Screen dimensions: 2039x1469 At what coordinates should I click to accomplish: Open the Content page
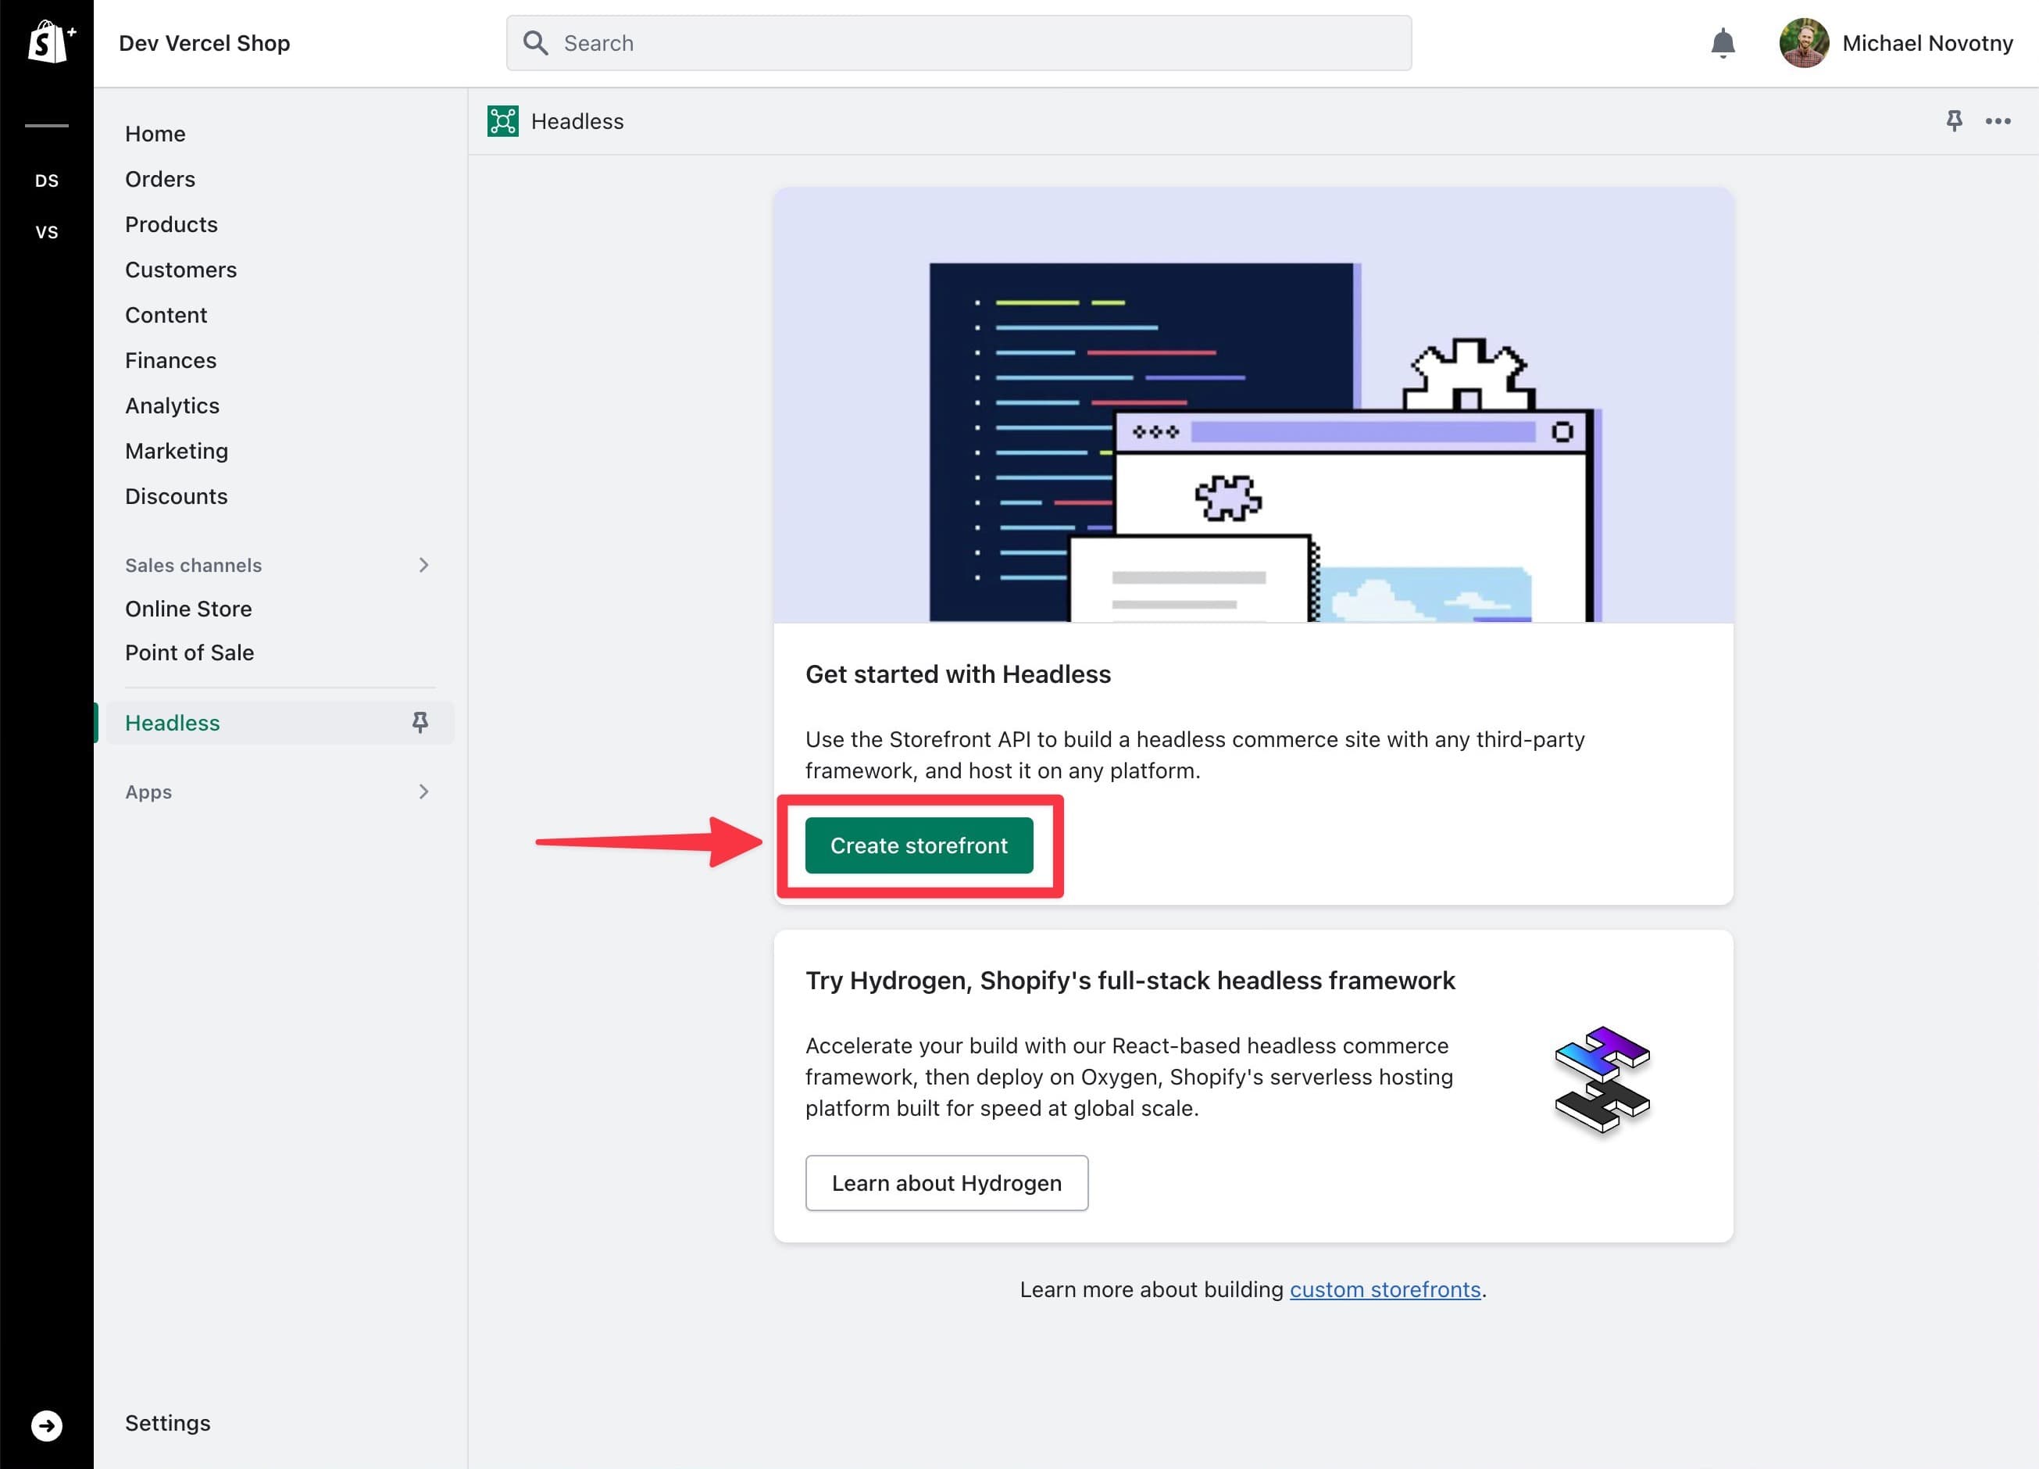coord(166,316)
